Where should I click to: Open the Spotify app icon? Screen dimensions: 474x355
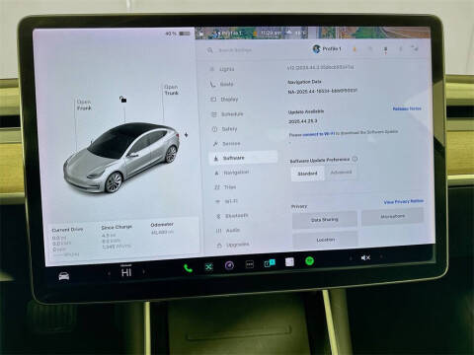tap(309, 261)
